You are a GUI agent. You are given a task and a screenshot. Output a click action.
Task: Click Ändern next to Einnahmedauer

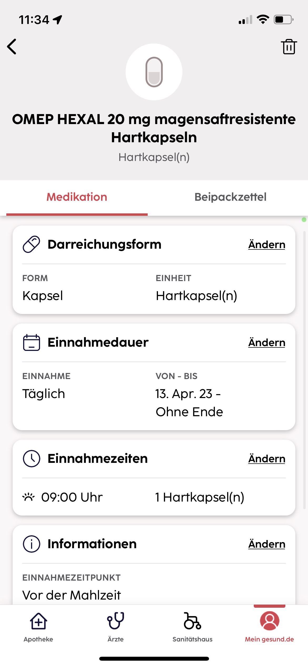click(267, 342)
